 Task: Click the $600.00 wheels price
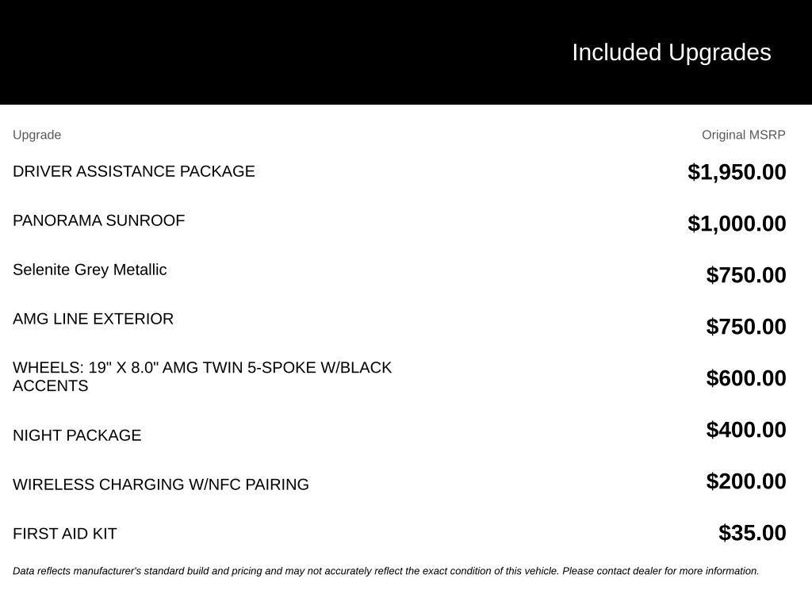click(x=746, y=378)
